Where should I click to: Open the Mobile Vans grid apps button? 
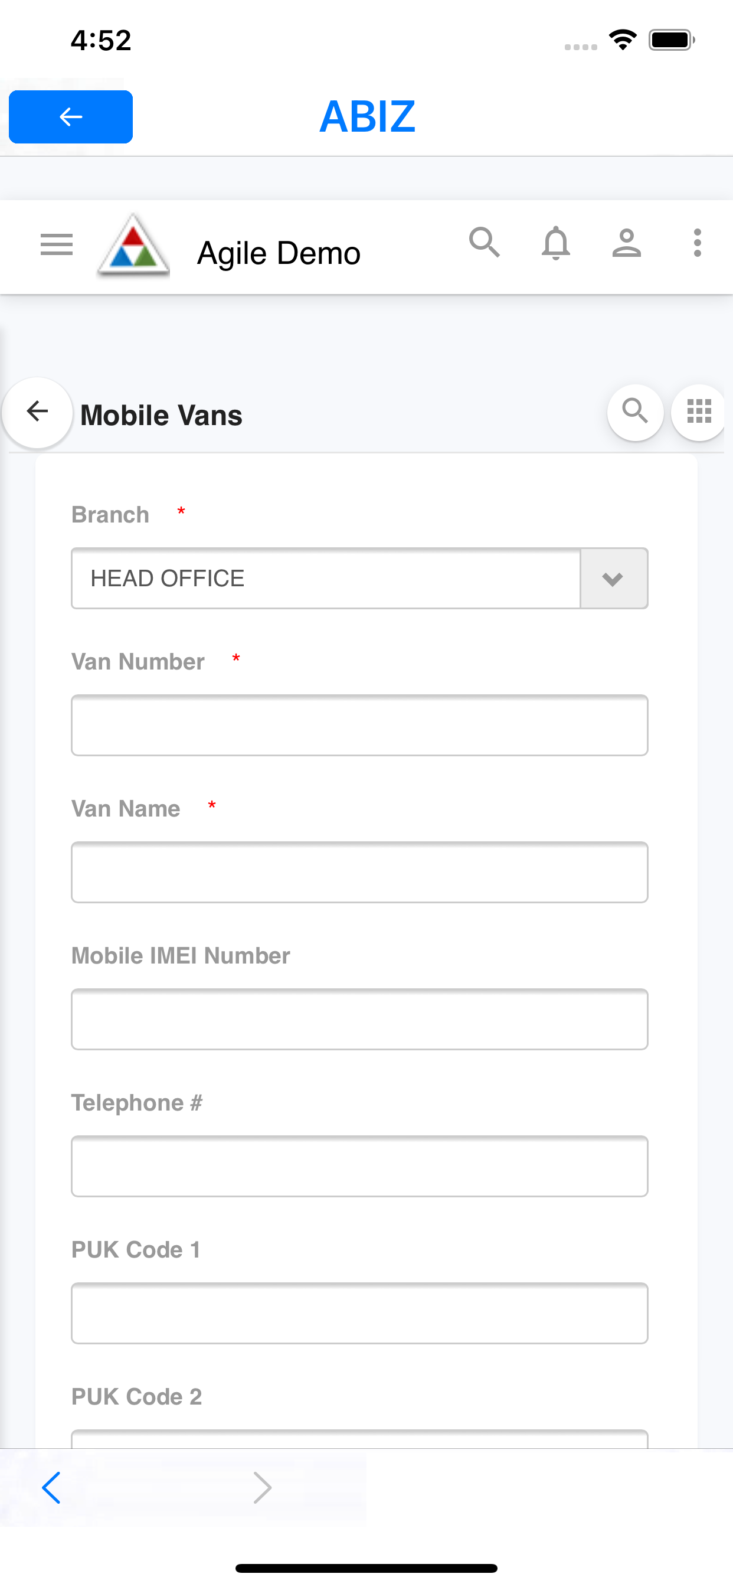click(699, 412)
